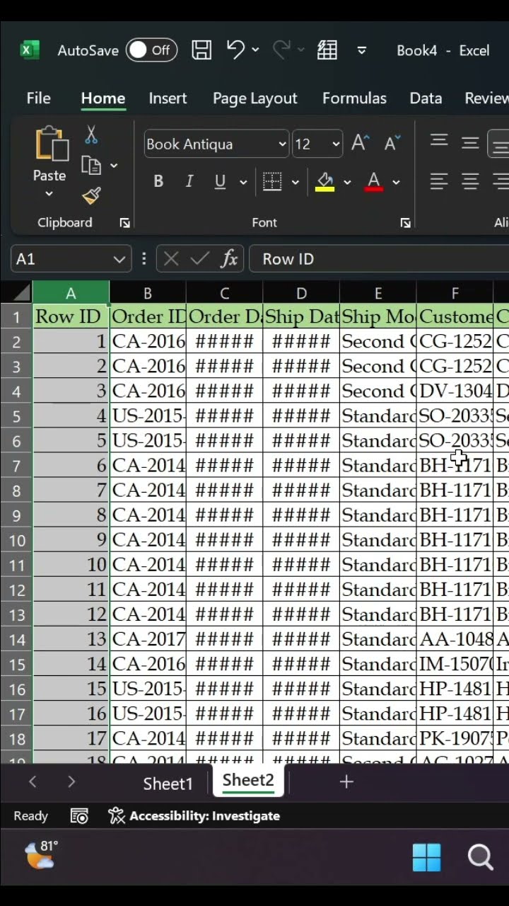Toggle the AutoSave switch
The image size is (509, 906).
(151, 50)
